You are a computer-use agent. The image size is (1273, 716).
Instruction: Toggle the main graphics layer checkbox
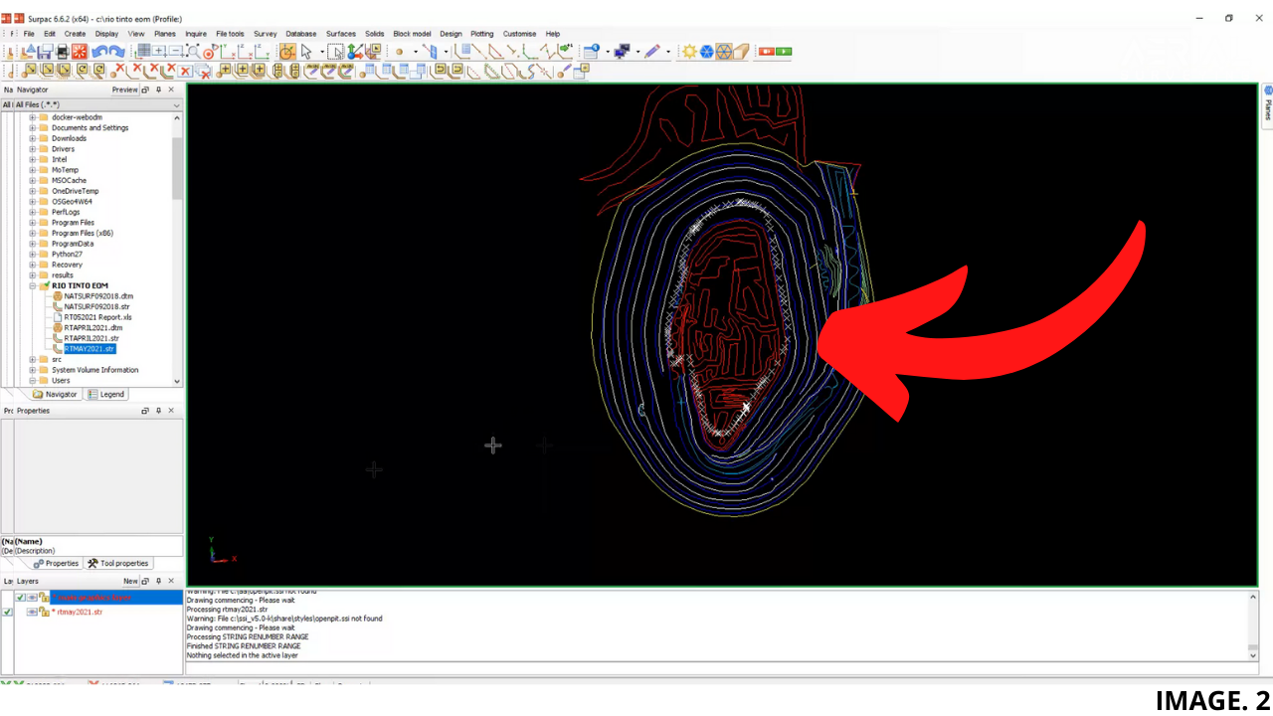point(20,598)
